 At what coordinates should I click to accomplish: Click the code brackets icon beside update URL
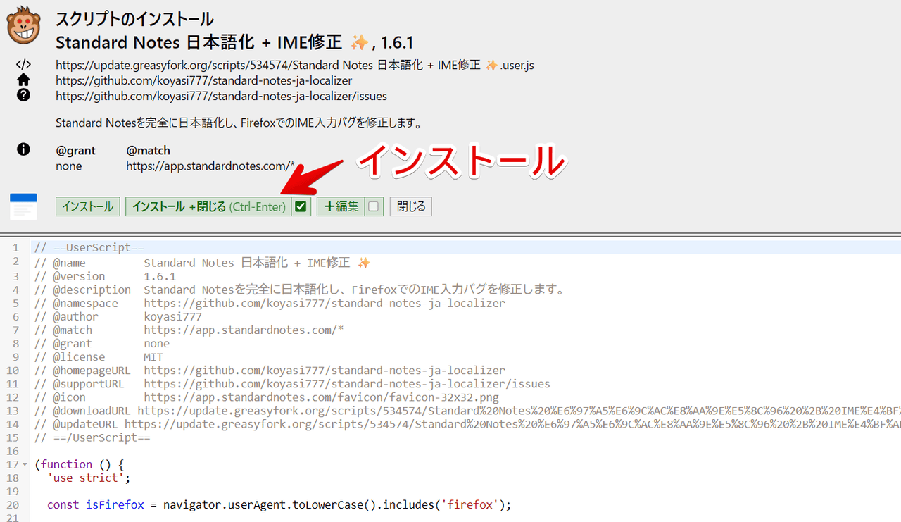tap(23, 65)
